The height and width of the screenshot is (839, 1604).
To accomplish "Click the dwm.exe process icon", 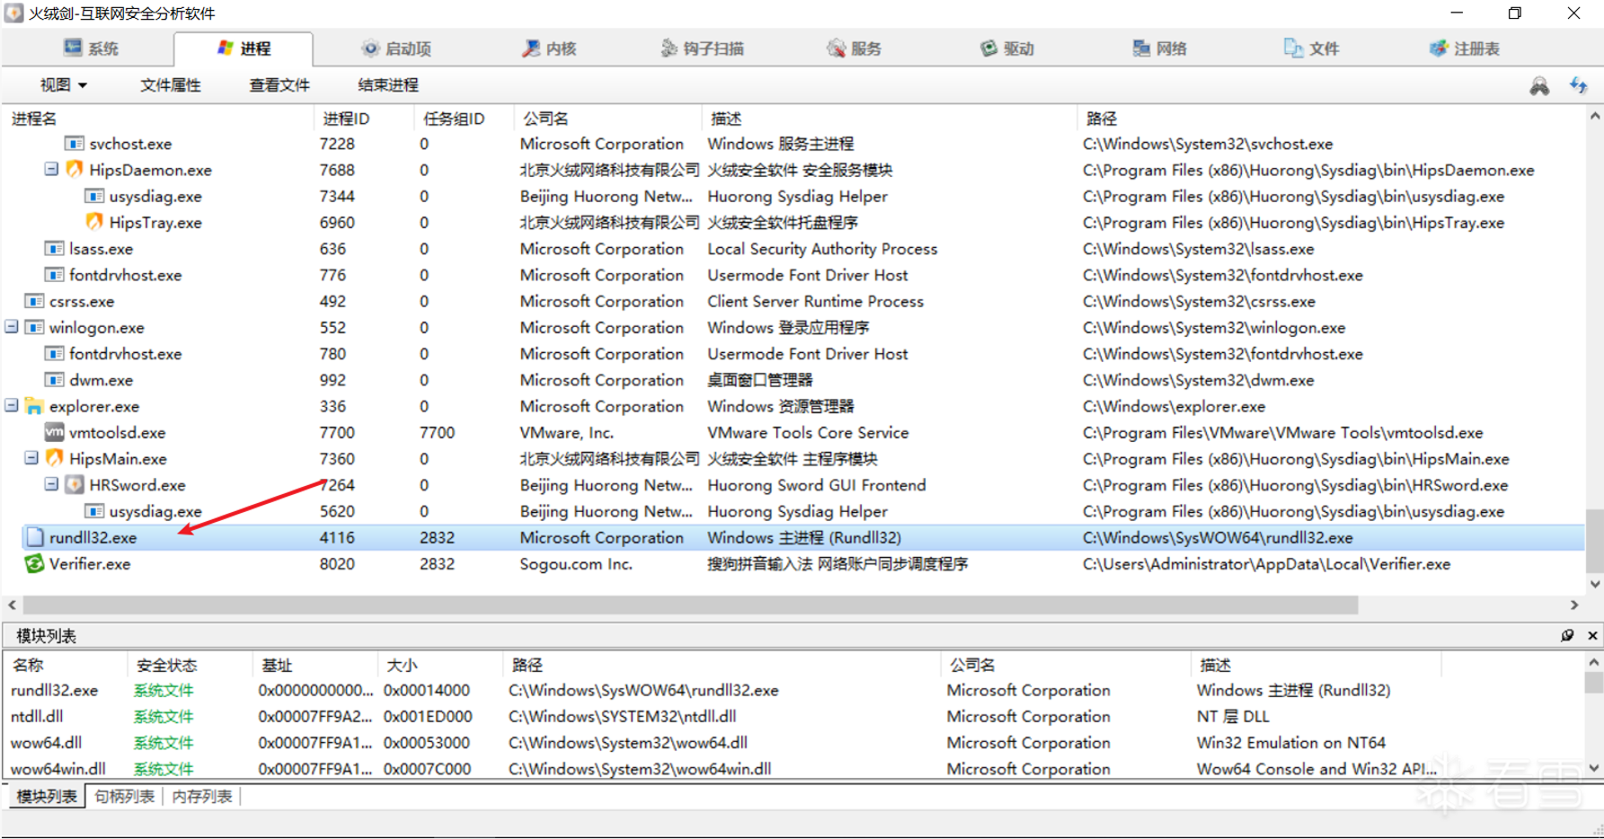I will click(x=55, y=380).
